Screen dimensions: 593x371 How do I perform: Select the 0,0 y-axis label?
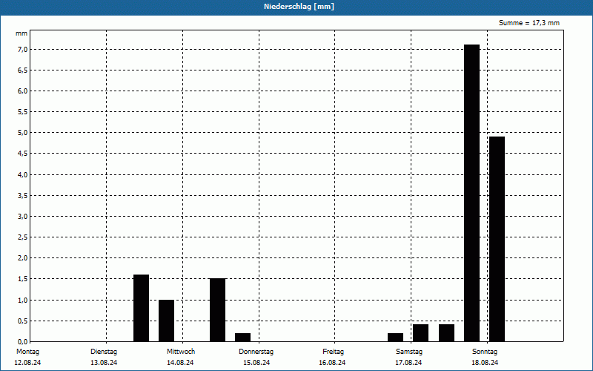(22, 341)
